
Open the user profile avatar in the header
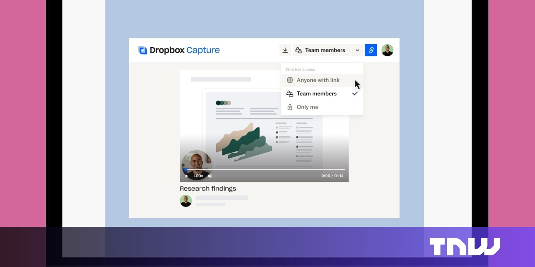(x=387, y=50)
